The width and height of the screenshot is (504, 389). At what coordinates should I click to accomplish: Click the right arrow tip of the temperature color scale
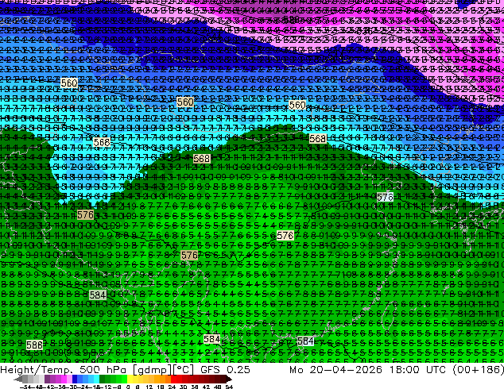click(x=231, y=379)
